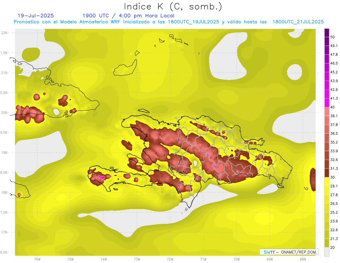
Task: Click the colorbar value "40"
Action: 333,107
